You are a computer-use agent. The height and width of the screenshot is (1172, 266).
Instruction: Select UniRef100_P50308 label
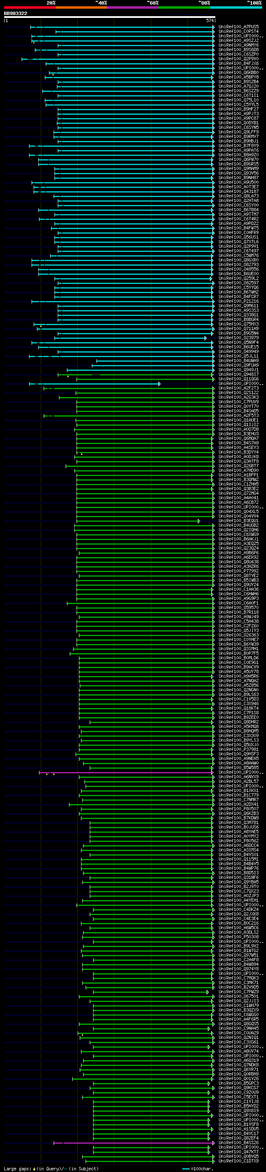[x=239, y=937]
